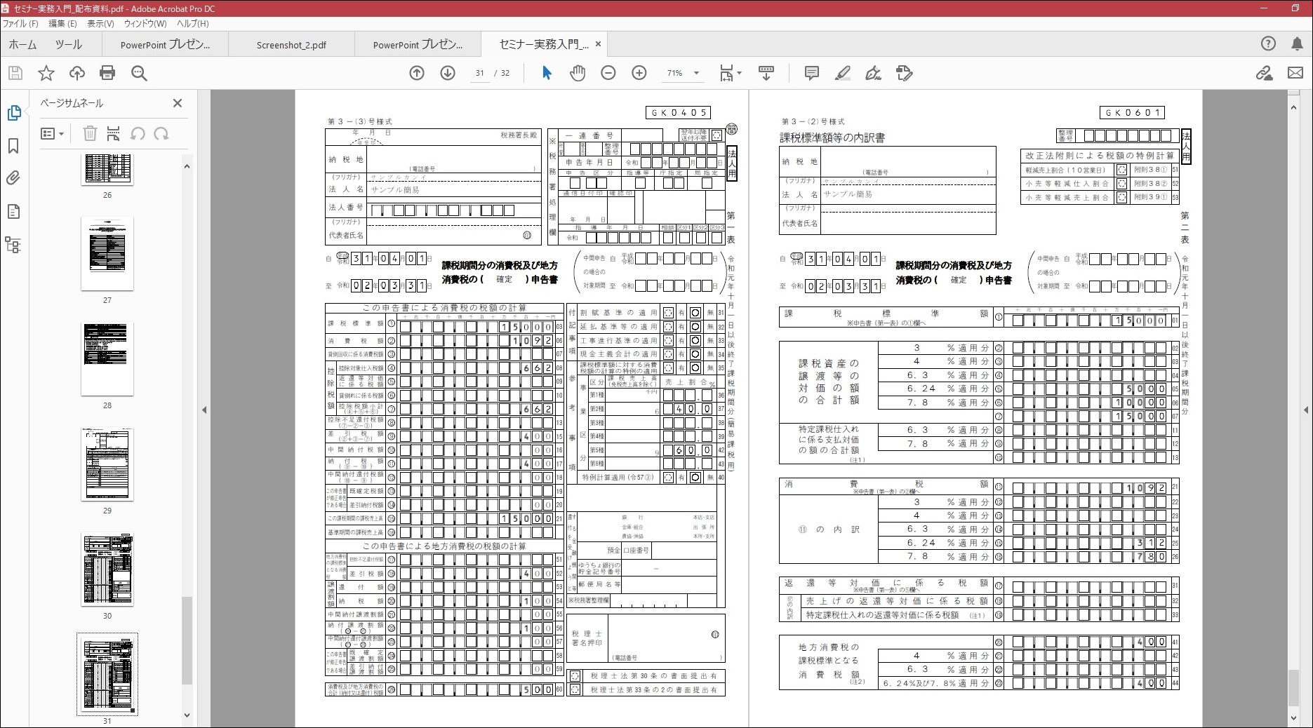This screenshot has height=728, width=1313.
Task: Click the Save file floppy disk icon
Action: [15, 73]
